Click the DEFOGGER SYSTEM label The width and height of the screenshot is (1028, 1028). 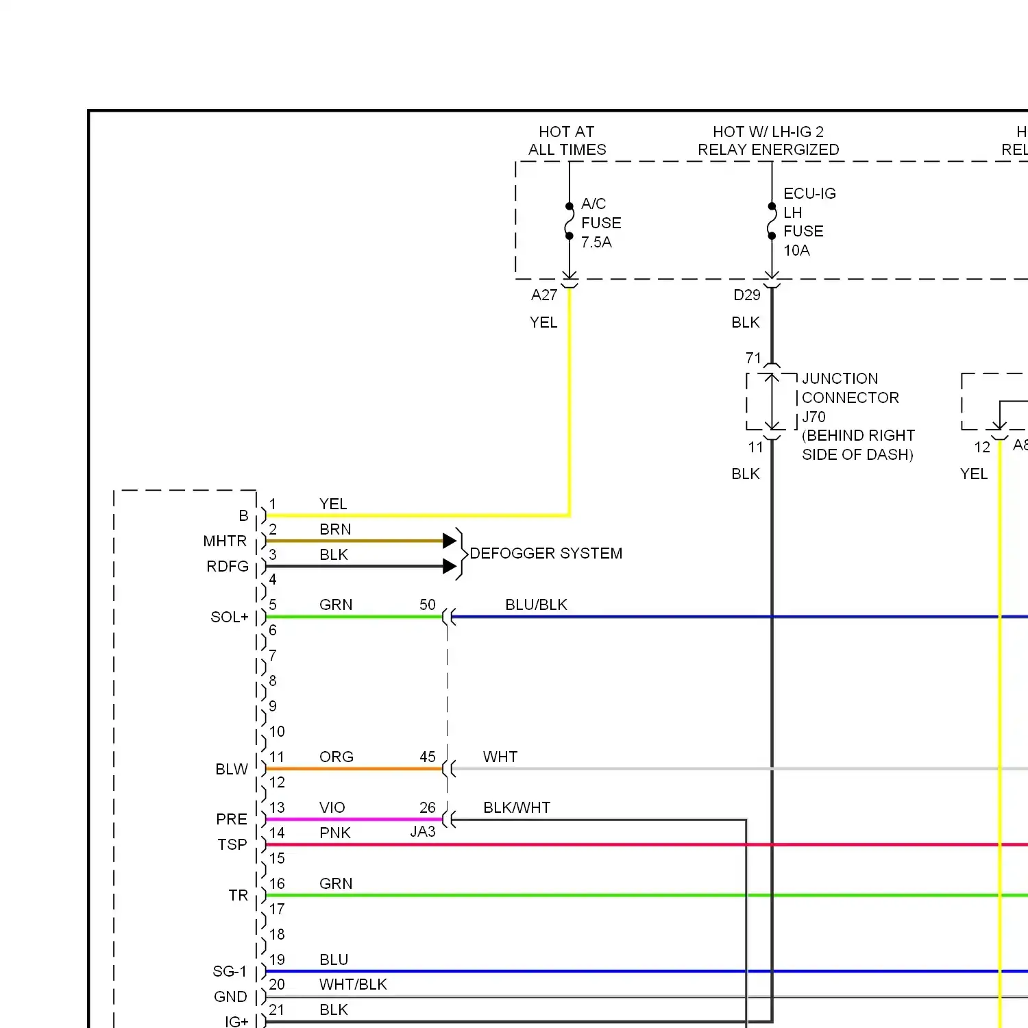click(546, 553)
